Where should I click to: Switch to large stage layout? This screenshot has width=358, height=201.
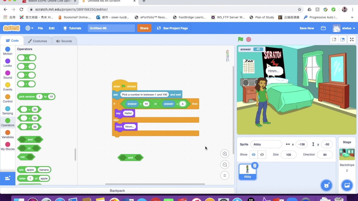coord(342,39)
